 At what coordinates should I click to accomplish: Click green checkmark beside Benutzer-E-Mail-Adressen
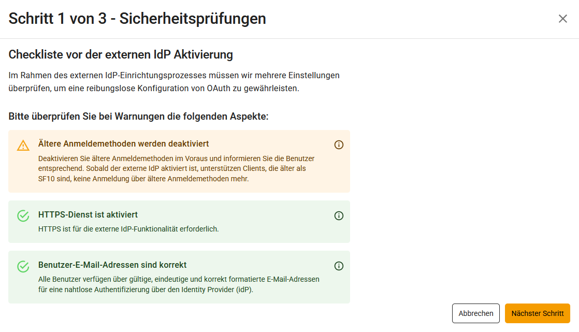click(x=23, y=266)
